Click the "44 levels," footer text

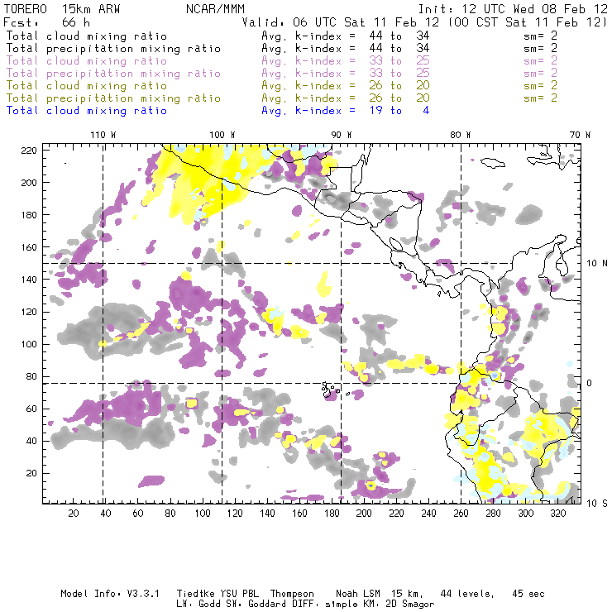coord(467,594)
